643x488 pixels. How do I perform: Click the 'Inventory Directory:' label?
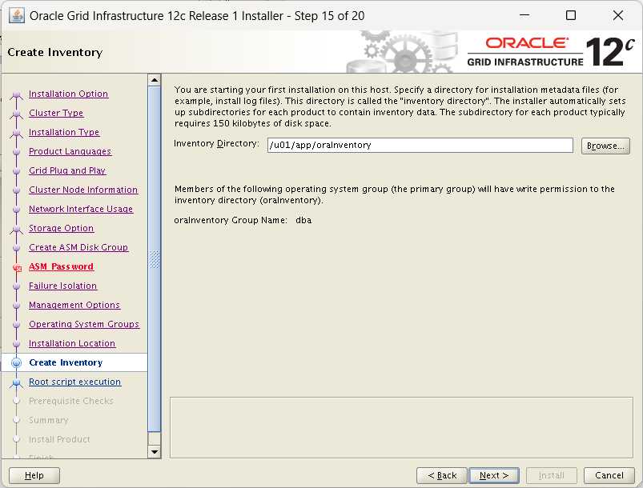[x=216, y=144]
